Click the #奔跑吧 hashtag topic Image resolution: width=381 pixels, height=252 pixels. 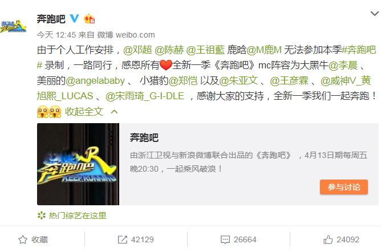[x=359, y=50]
